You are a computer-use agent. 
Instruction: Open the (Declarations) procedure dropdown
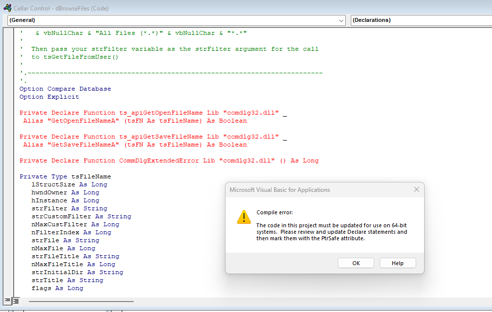coord(421,20)
